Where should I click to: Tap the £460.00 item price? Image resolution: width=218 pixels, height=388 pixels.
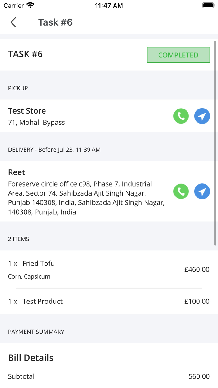tap(197, 269)
